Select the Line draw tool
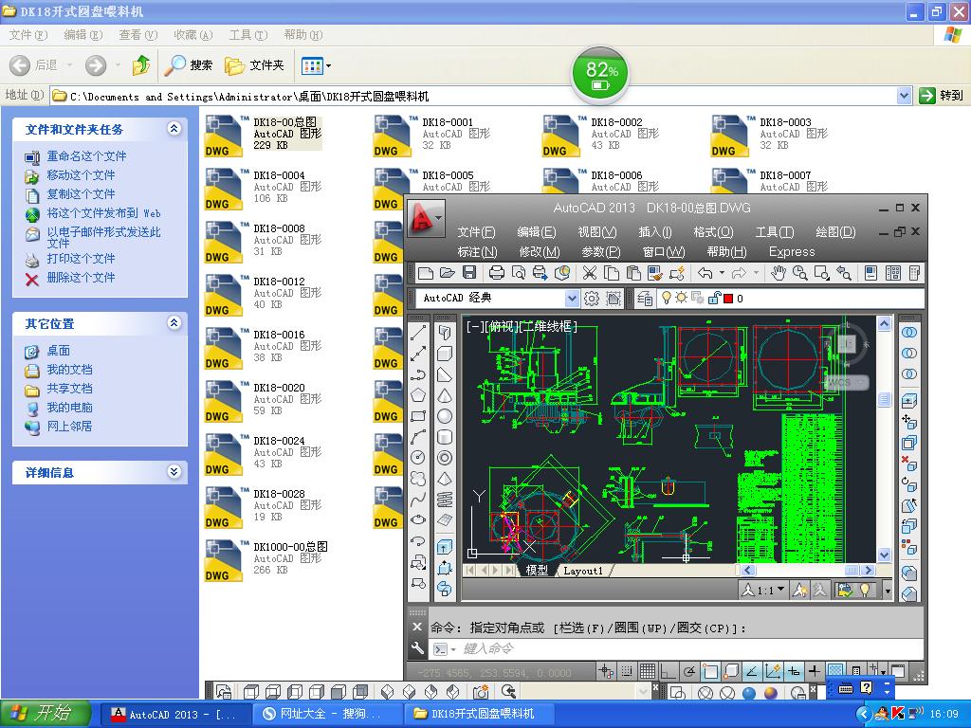Viewport: 971px width, 728px height. point(418,333)
